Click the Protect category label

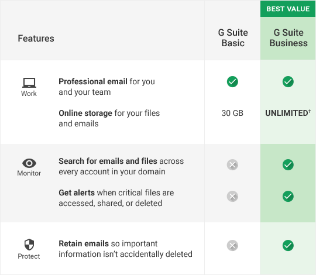(x=29, y=256)
